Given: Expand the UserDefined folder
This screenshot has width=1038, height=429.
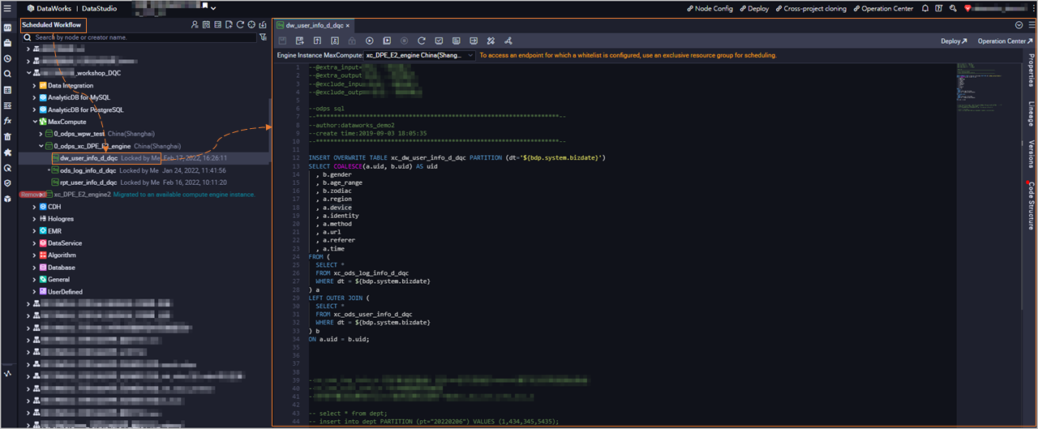Looking at the screenshot, I should [x=34, y=292].
